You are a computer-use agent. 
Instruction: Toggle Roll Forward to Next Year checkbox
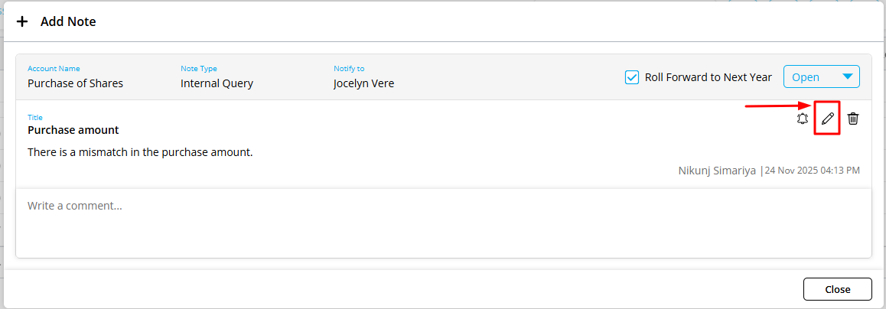tap(632, 77)
